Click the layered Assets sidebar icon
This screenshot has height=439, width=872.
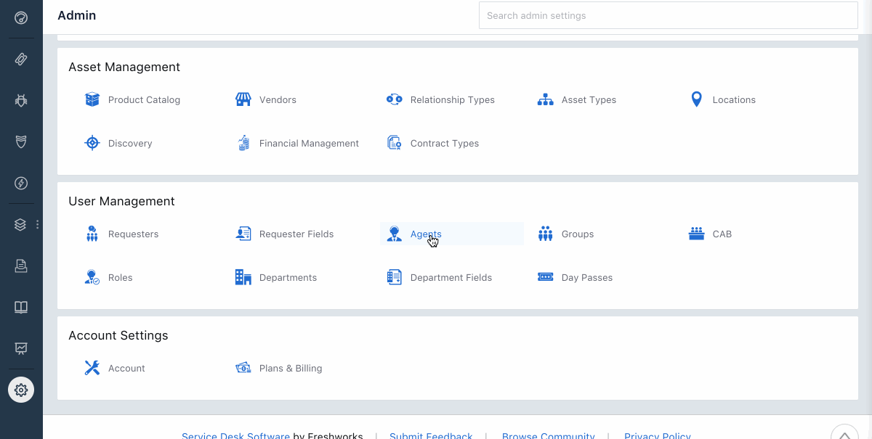pyautogui.click(x=20, y=224)
